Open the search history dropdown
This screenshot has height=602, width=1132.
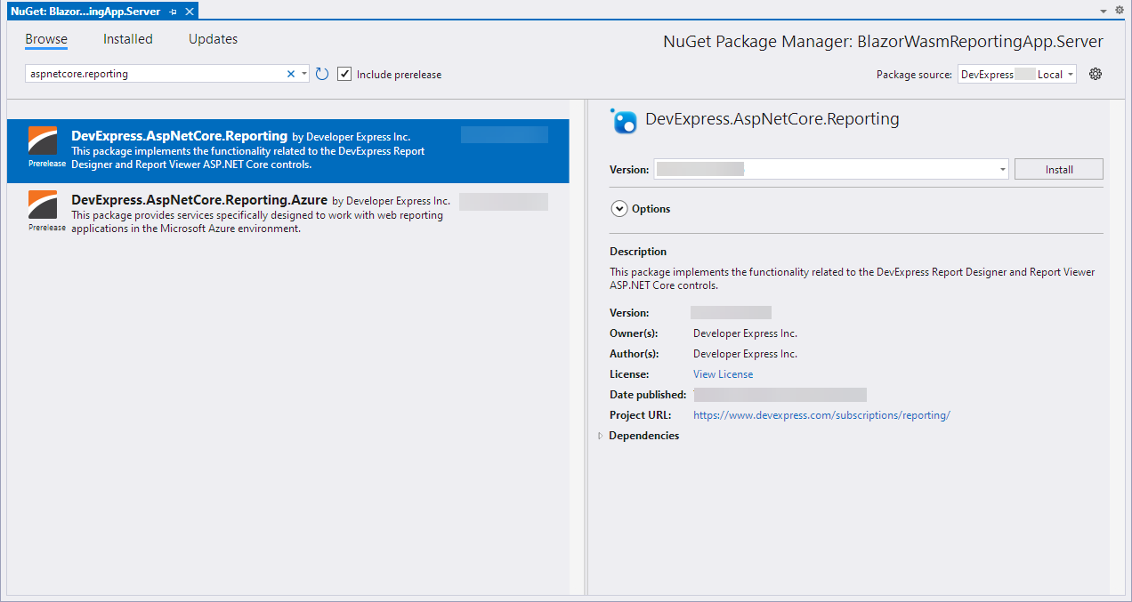304,75
